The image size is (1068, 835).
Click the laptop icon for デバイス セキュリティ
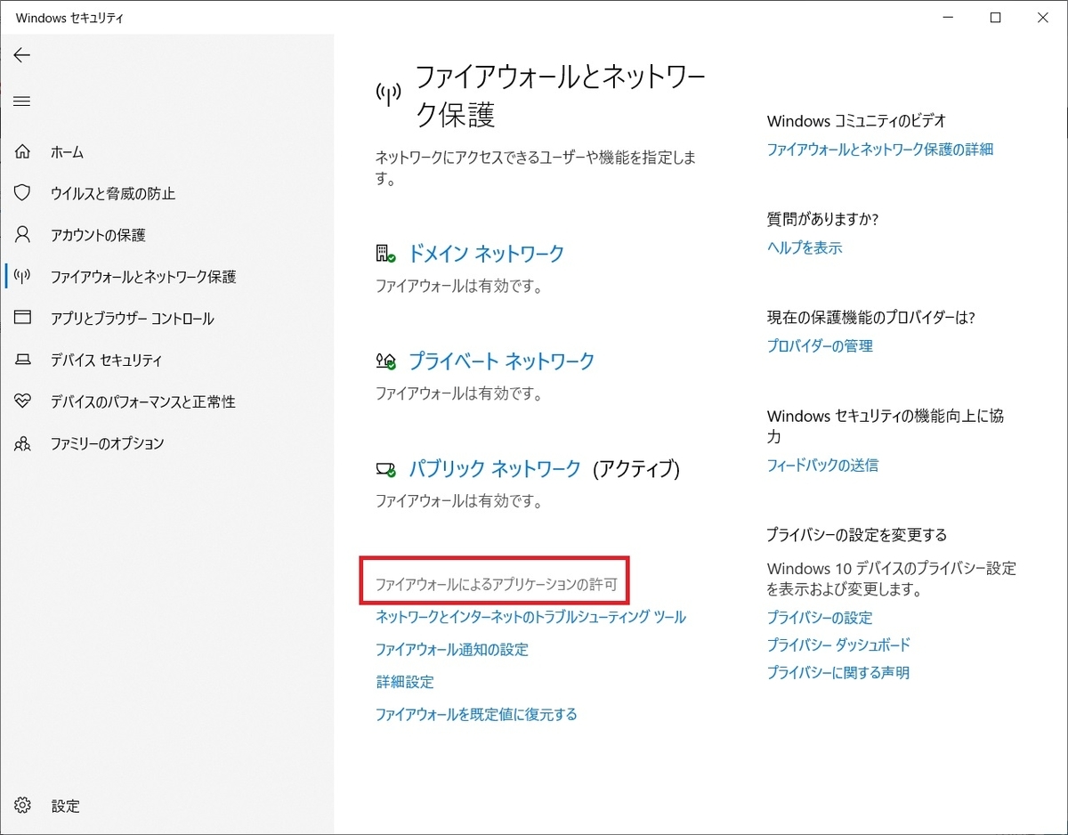pos(23,360)
